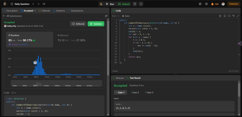
Task: Switch to the Description tab
Action: [11, 11]
